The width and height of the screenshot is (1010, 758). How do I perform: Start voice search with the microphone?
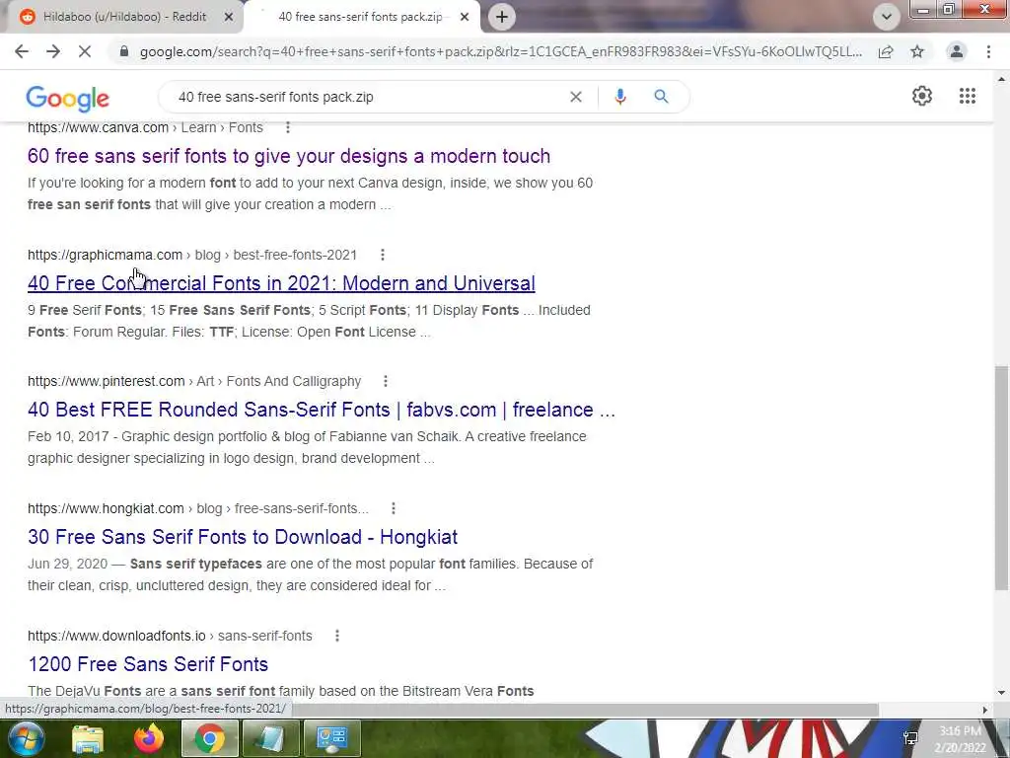coord(619,97)
